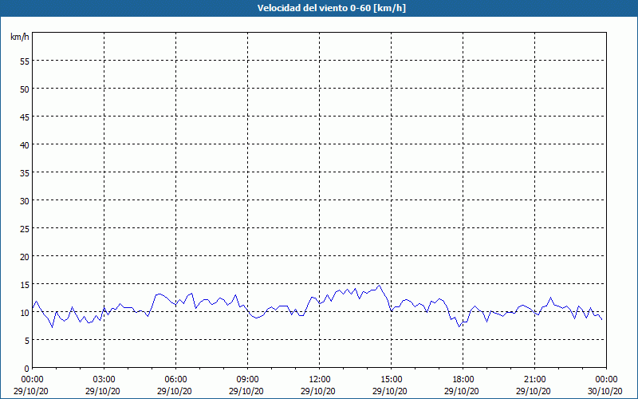Click the 06:00 time axis label
This screenshot has height=399, width=638.
click(x=175, y=379)
